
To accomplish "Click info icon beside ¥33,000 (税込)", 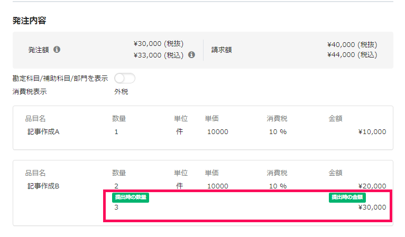I will coord(191,55).
